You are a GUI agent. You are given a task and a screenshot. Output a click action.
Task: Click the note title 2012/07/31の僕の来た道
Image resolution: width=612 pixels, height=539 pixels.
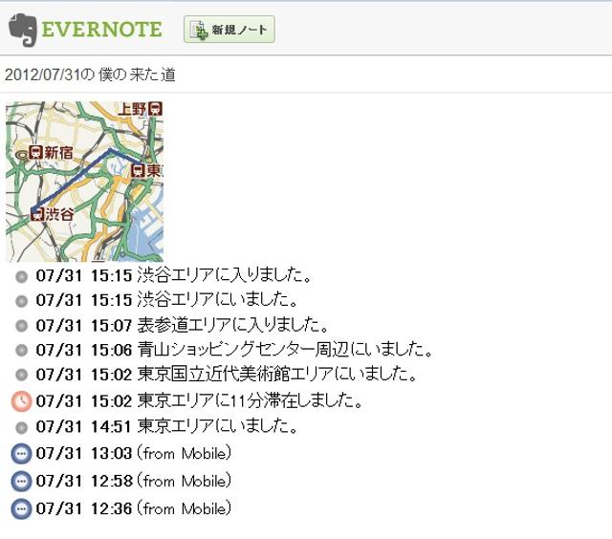click(x=90, y=75)
